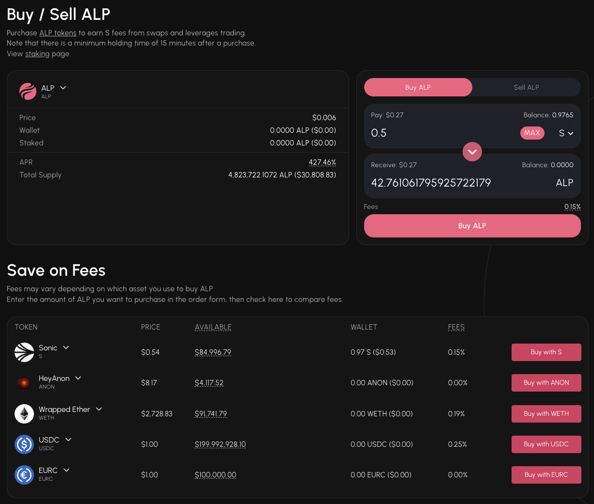Click the HeyAnon price $8.17
Image resolution: width=594 pixels, height=504 pixels.
pos(149,383)
